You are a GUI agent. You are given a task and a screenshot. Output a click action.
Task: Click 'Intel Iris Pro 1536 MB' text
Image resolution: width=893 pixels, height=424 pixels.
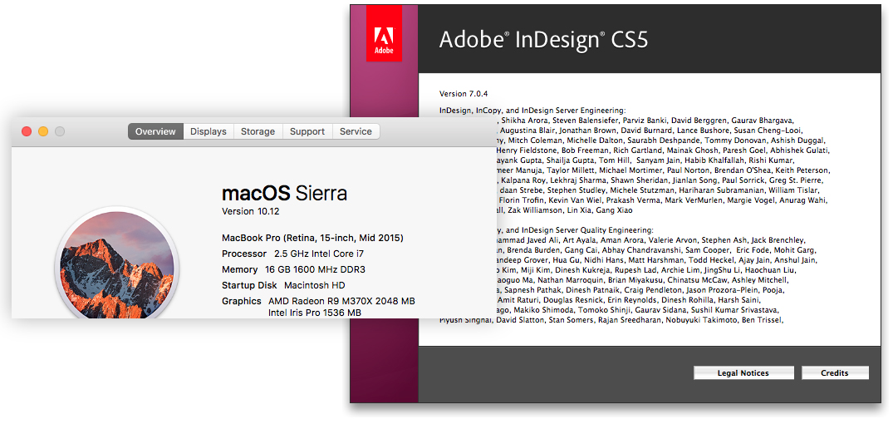[315, 313]
